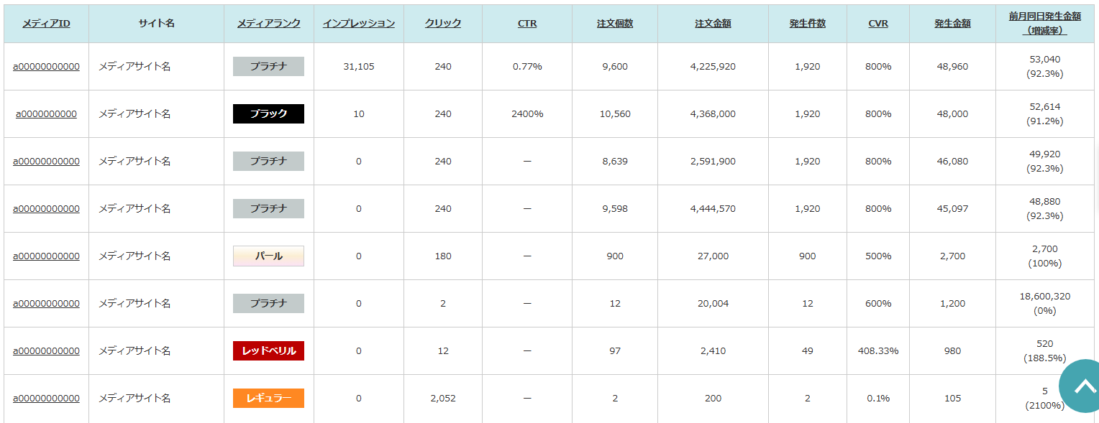Sort the table by クリック header
Viewport: 1099px width, 423px height.
pos(443,24)
